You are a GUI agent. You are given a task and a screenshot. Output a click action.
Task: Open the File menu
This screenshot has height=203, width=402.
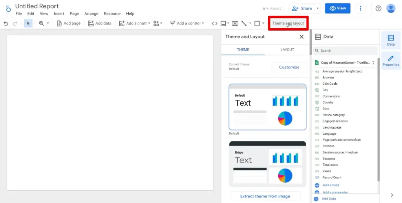(18, 14)
